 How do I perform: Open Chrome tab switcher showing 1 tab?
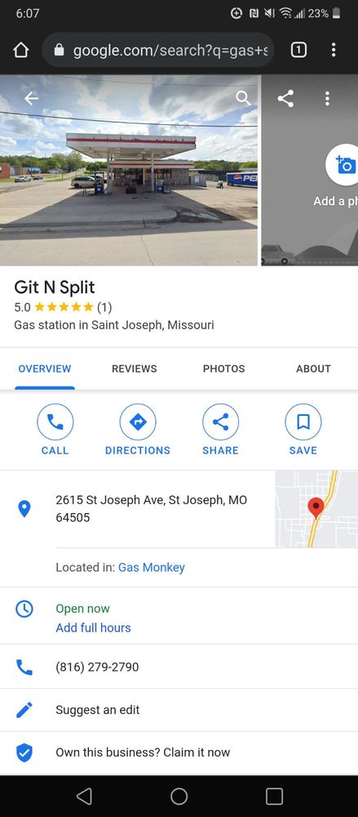(x=298, y=50)
